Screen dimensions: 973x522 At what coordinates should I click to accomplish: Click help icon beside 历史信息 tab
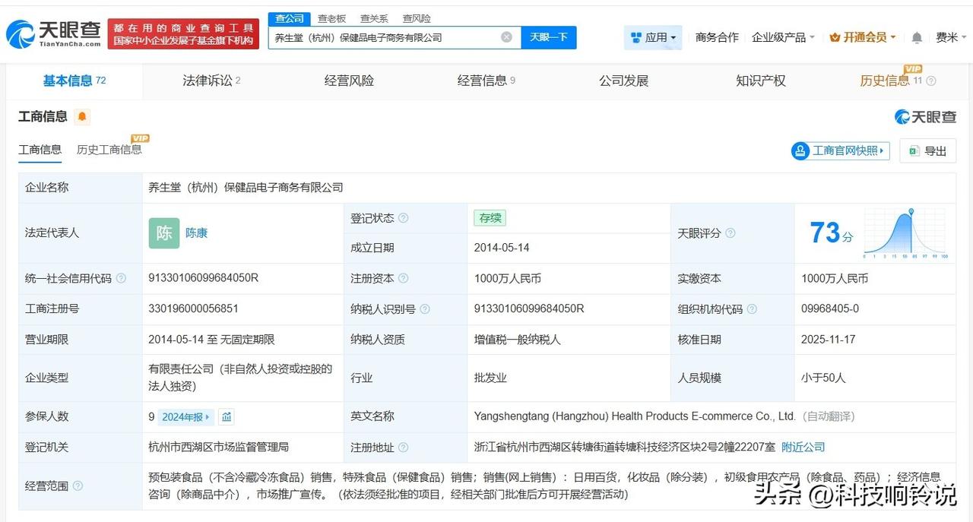[x=931, y=81]
